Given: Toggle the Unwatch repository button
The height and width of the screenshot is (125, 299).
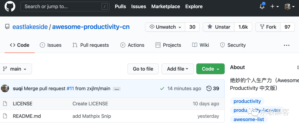Looking at the screenshot, I should pos(165,27).
